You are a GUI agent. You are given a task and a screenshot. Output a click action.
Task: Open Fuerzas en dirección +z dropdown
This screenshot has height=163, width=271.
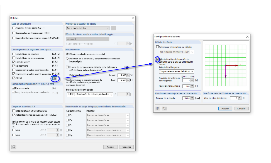108,125
